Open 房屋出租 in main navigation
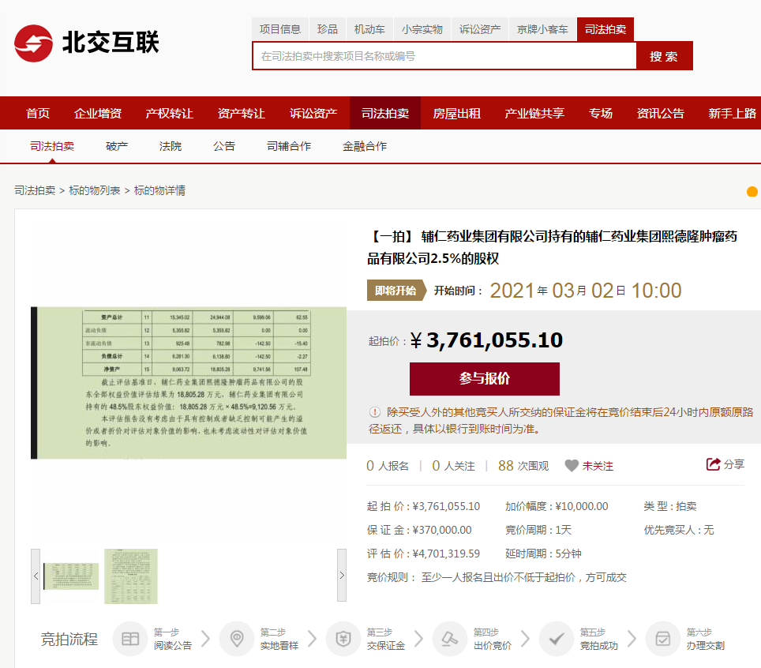The image size is (761, 668). (x=457, y=113)
